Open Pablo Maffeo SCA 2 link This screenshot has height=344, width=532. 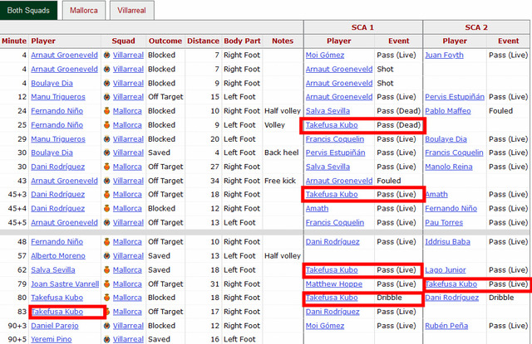[x=448, y=111]
